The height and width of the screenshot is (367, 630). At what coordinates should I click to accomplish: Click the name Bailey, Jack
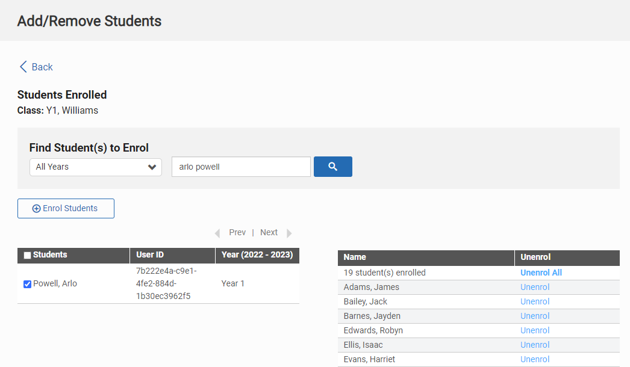point(365,301)
